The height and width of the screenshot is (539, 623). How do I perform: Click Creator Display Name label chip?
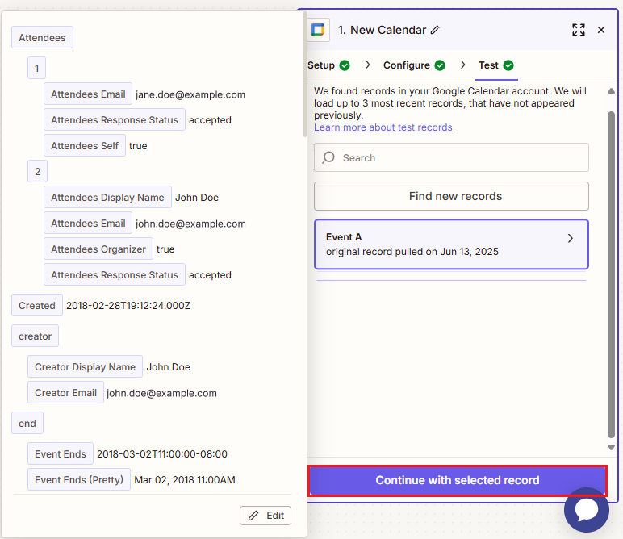tap(85, 366)
